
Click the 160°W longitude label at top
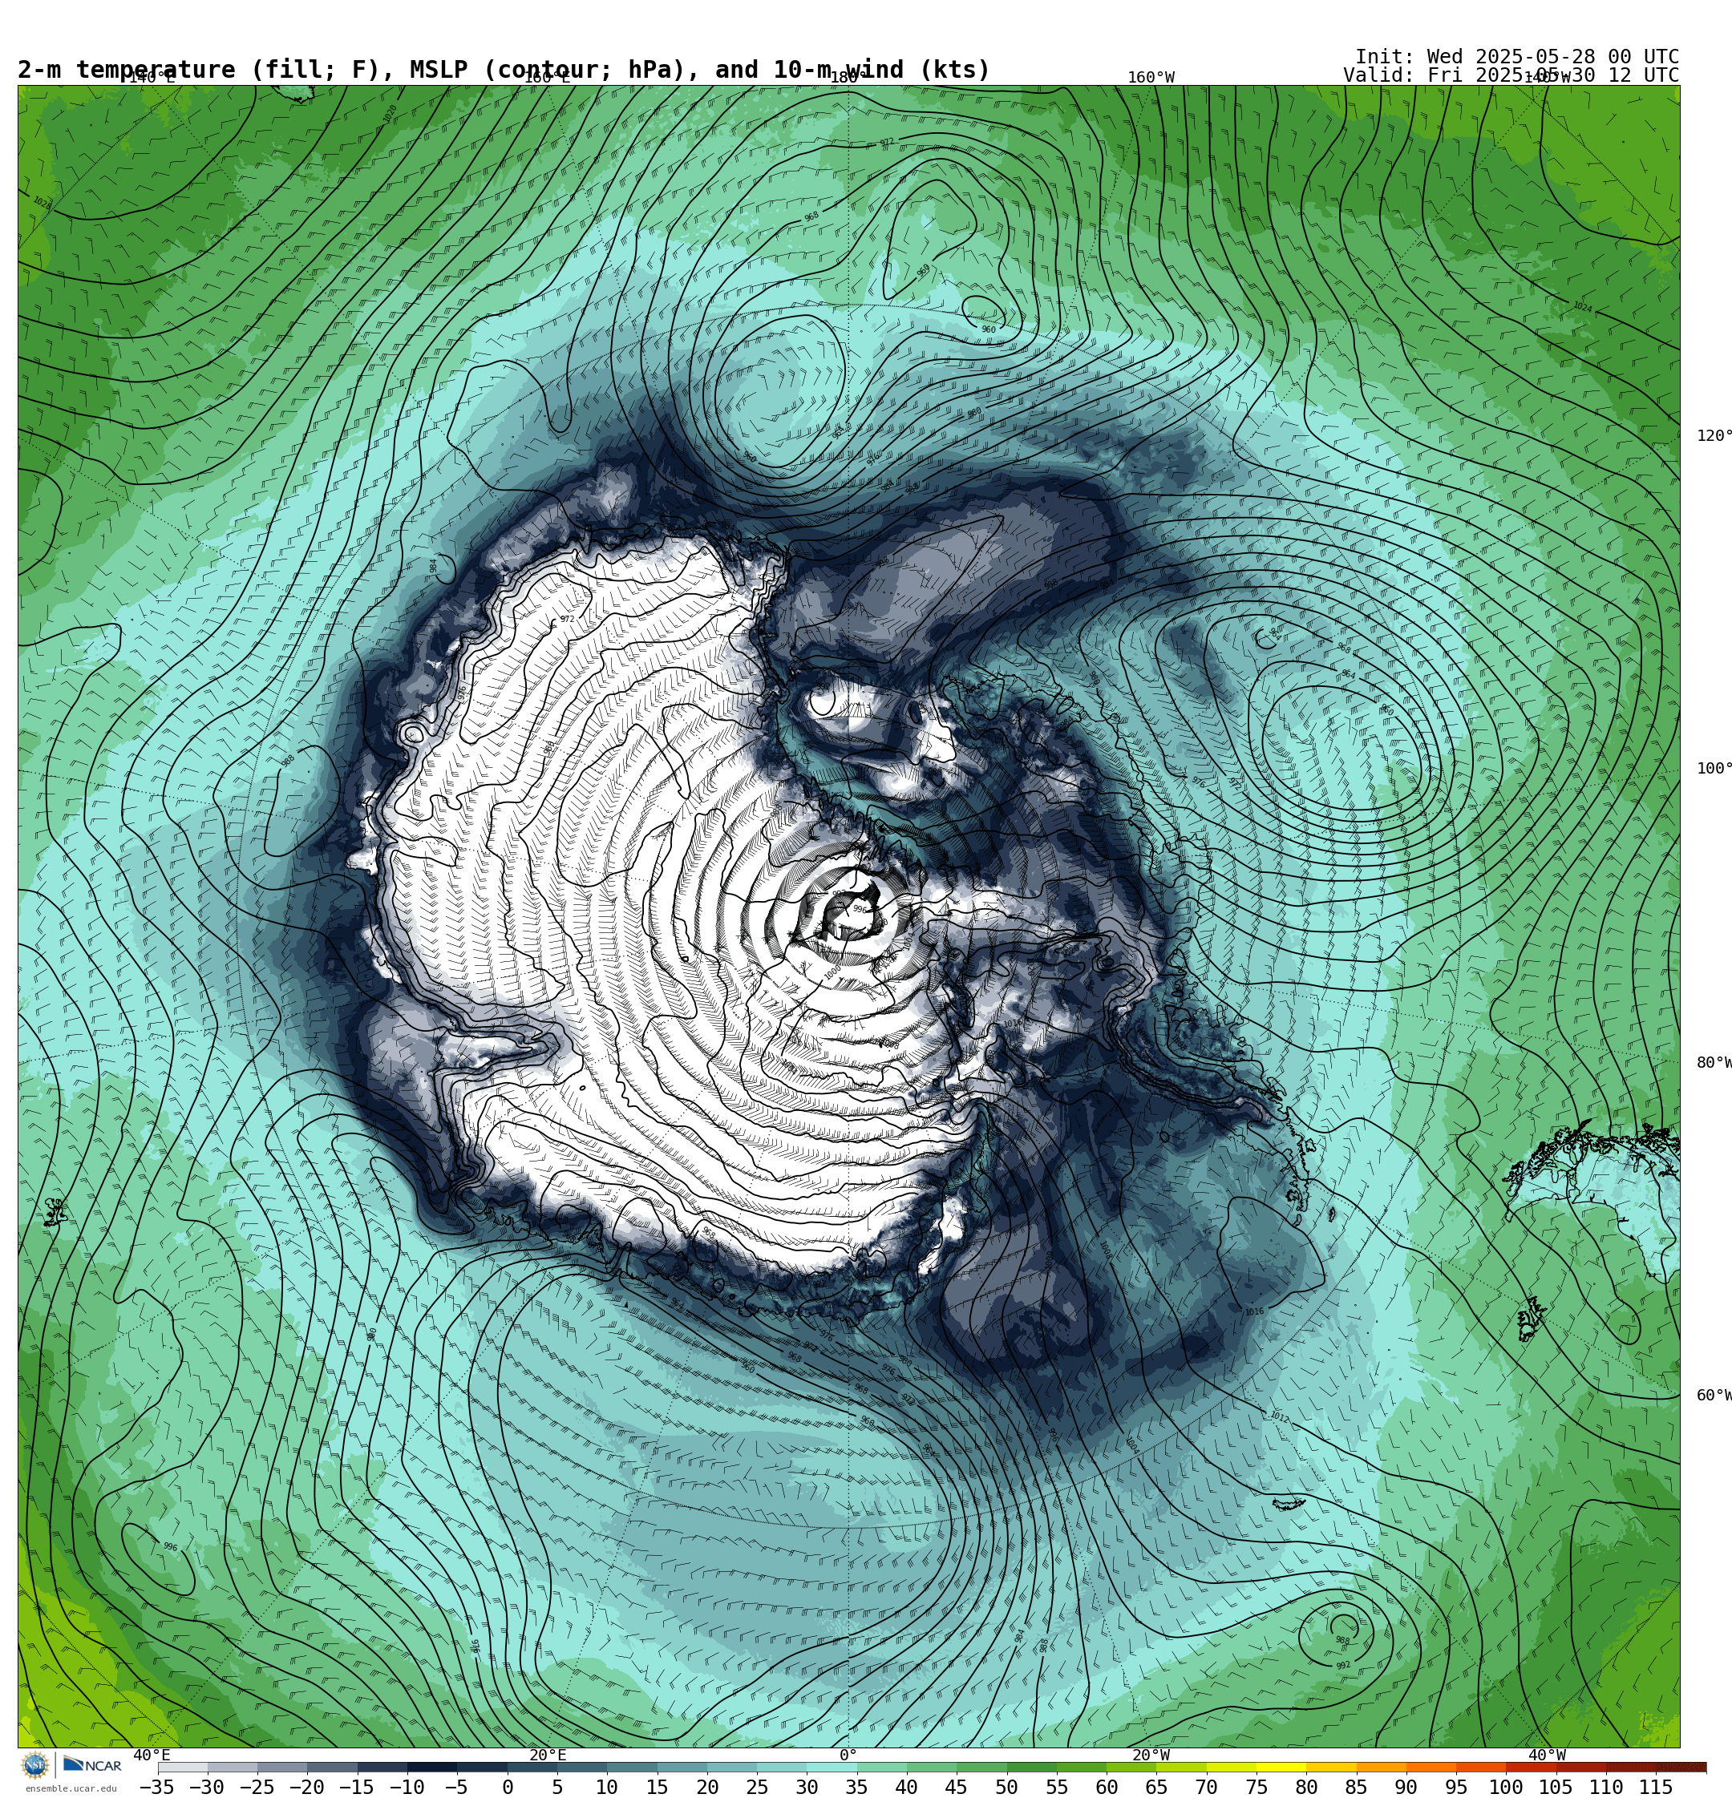[1151, 78]
